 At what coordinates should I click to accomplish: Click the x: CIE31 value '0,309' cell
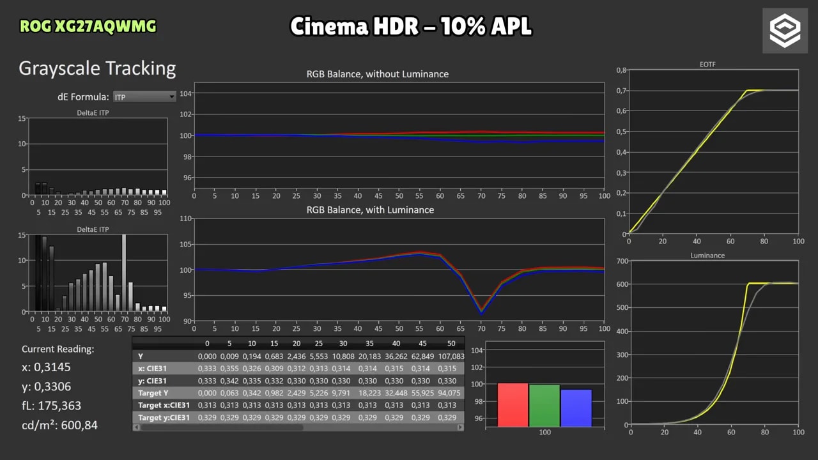coord(274,369)
